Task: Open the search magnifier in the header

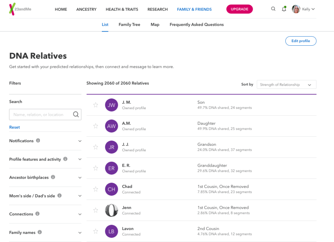Action: (x=273, y=9)
